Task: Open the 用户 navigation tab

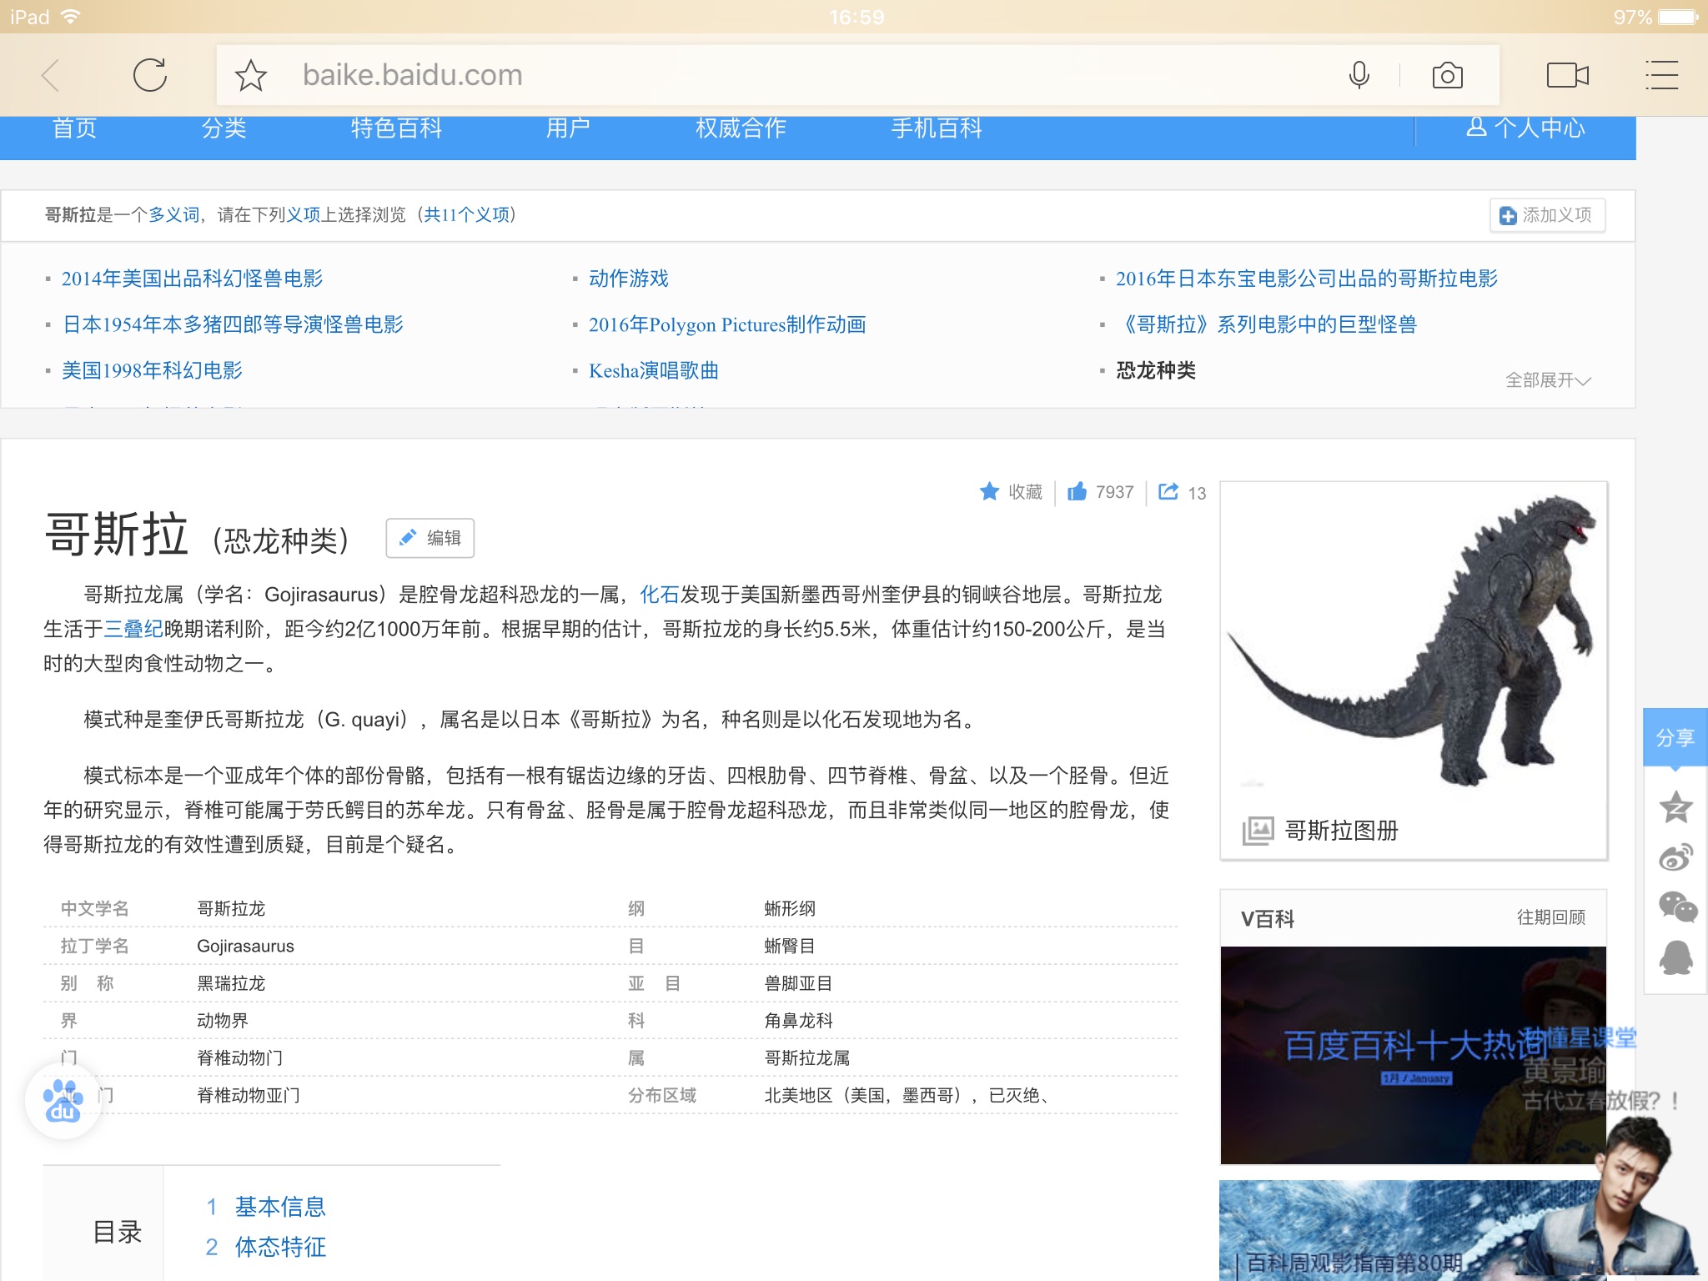Action: point(568,128)
